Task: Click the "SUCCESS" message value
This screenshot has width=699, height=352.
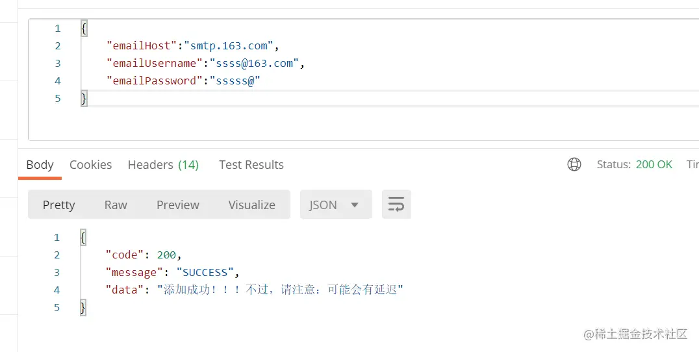Action: click(x=205, y=272)
